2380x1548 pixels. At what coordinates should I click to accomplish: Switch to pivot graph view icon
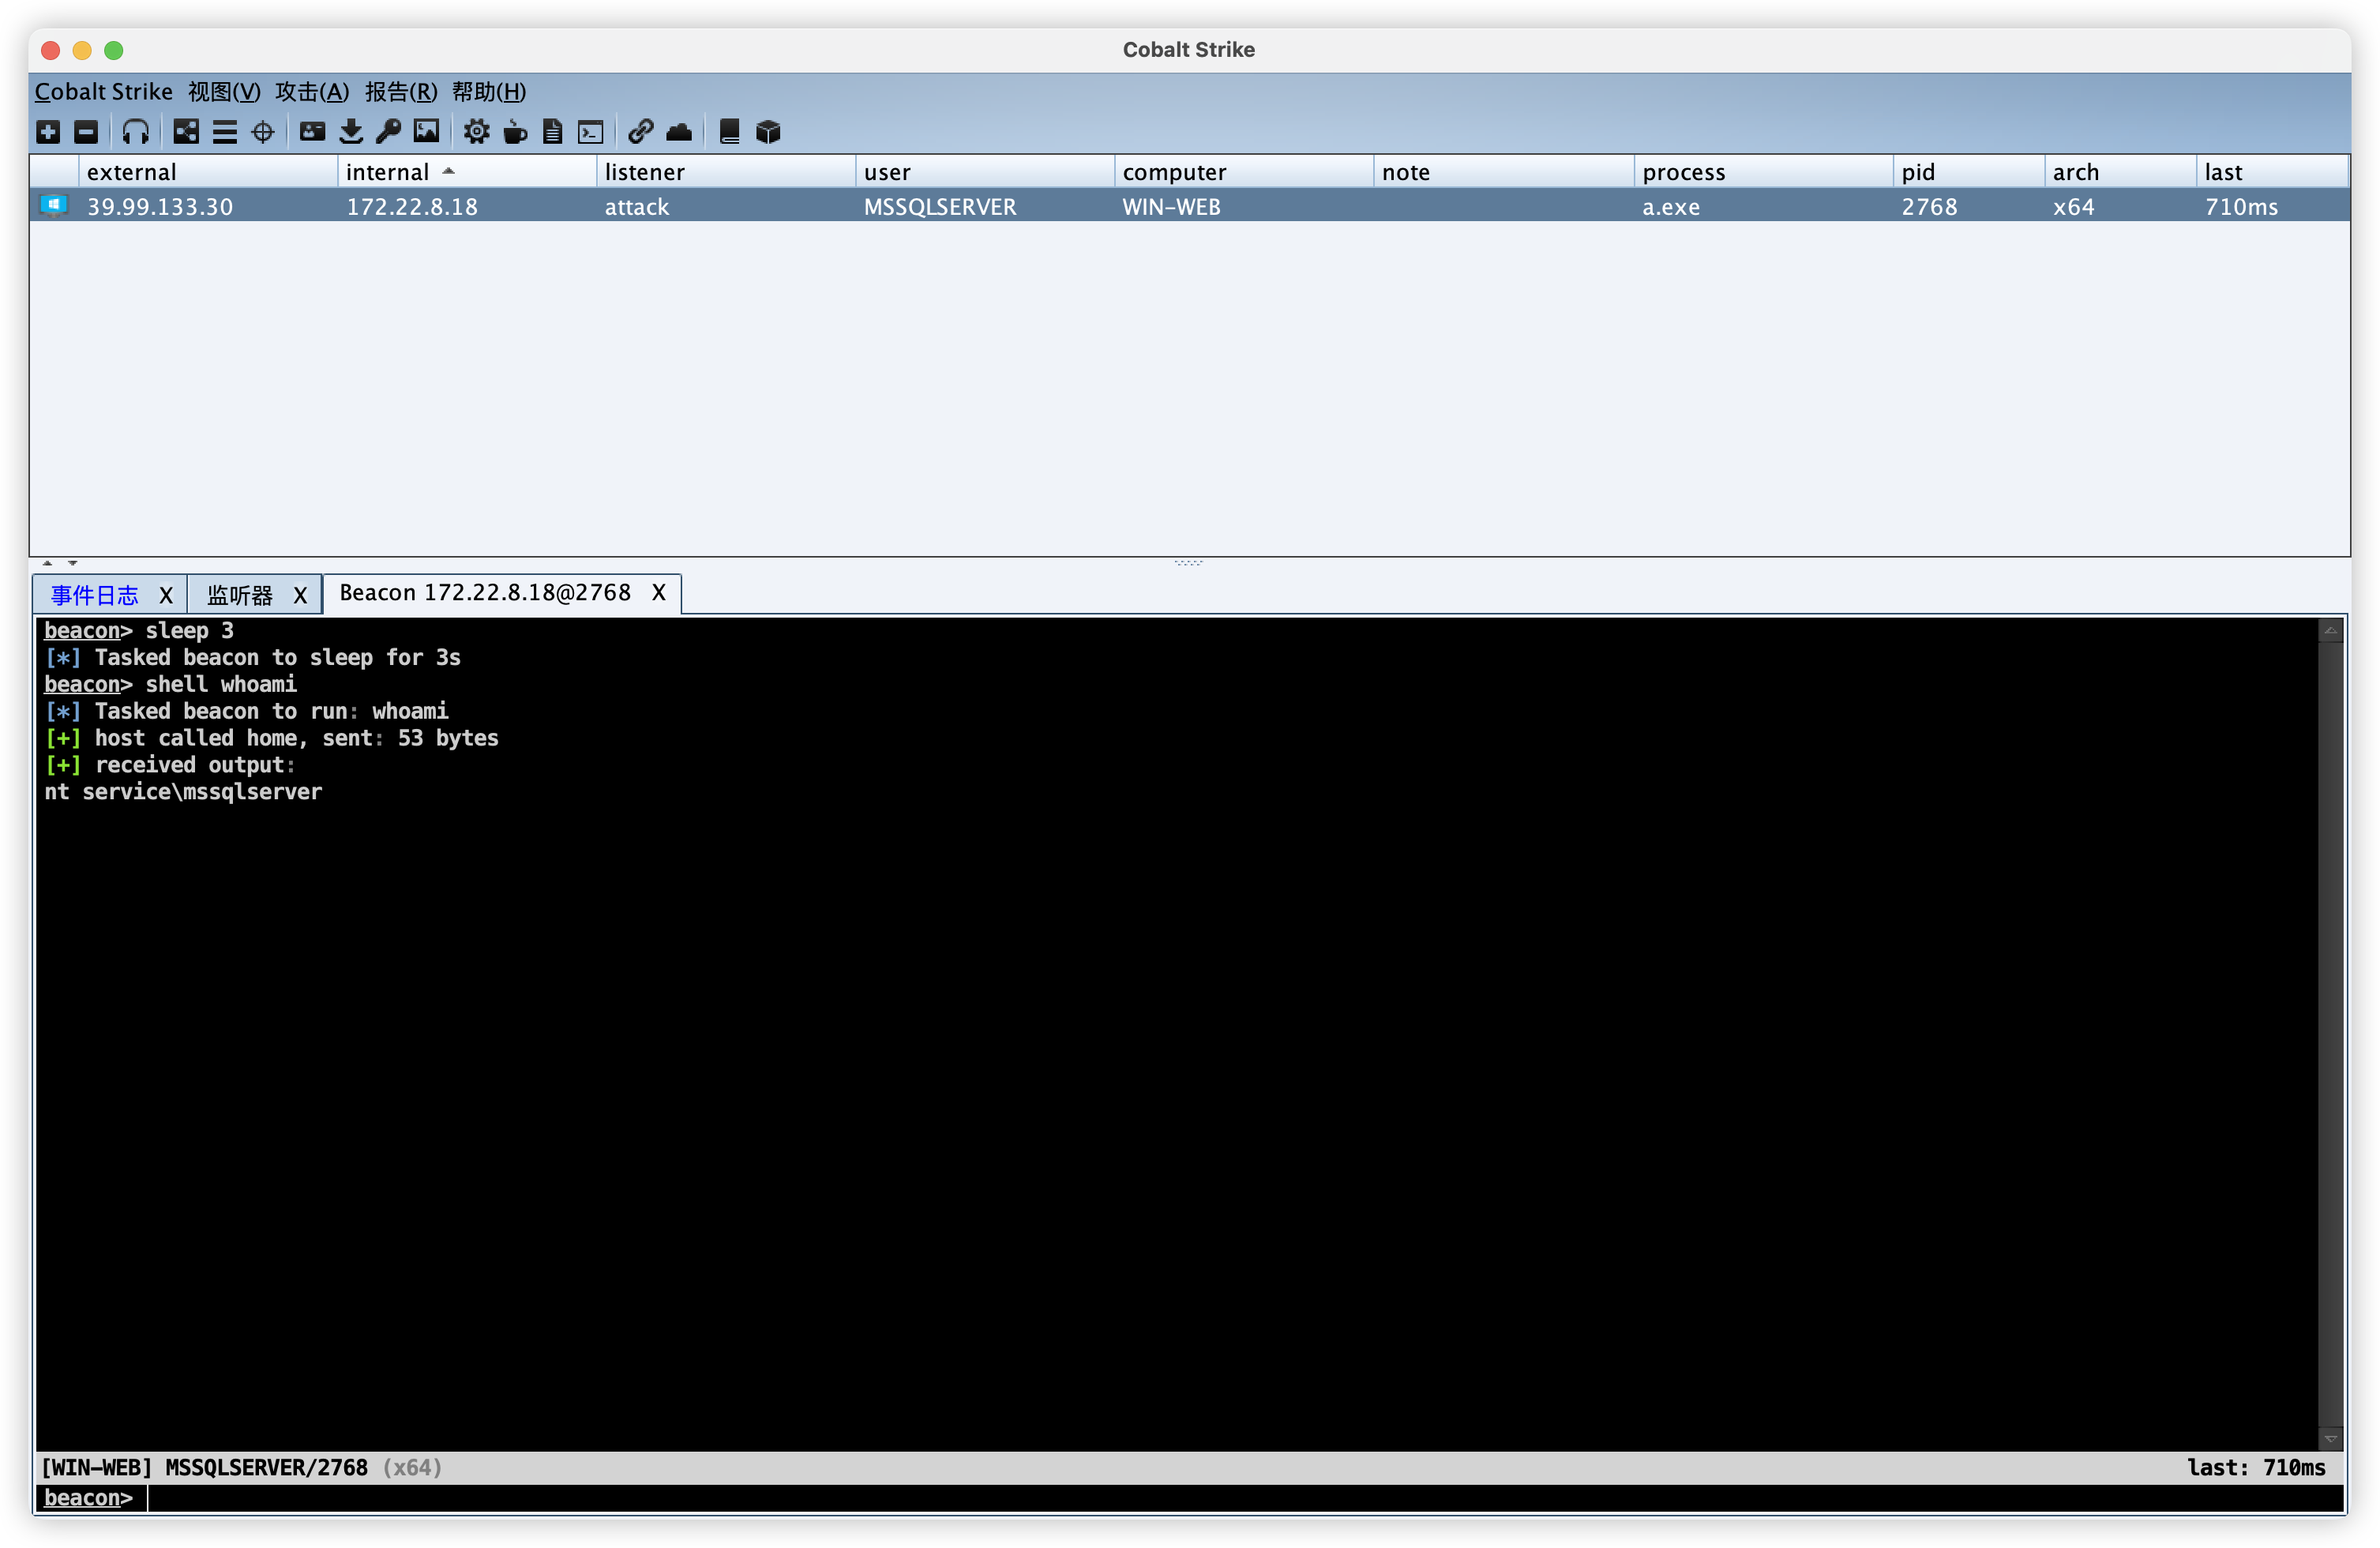coord(186,132)
